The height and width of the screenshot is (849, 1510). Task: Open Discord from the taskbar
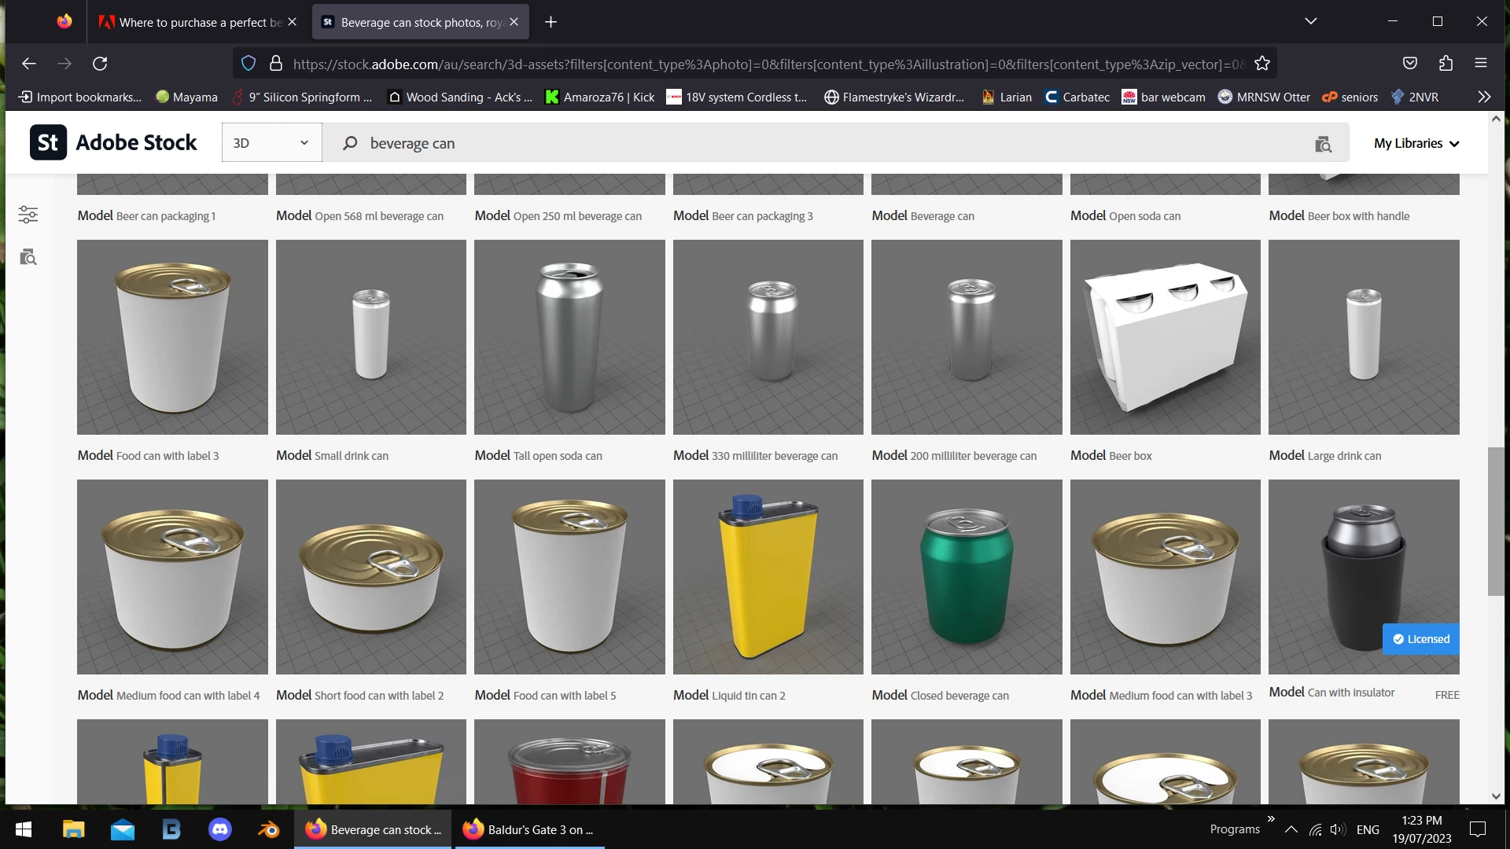pos(220,829)
